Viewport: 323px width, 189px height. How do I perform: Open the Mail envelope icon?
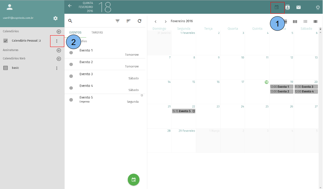pos(298,7)
